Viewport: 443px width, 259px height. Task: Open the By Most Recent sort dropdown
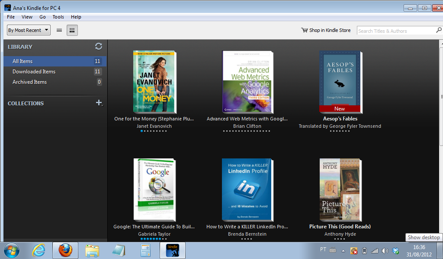click(29, 30)
